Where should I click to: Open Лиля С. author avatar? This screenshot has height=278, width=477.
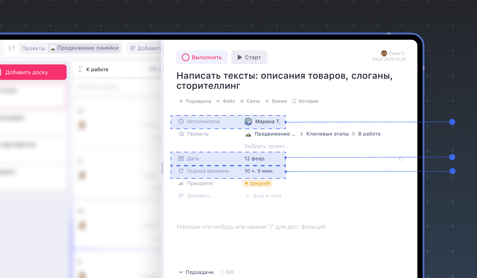click(384, 53)
